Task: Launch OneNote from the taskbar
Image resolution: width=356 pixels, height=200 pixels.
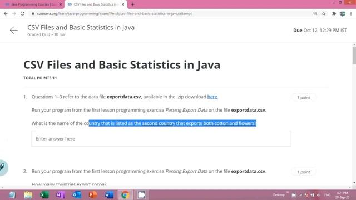Action: [61, 195]
